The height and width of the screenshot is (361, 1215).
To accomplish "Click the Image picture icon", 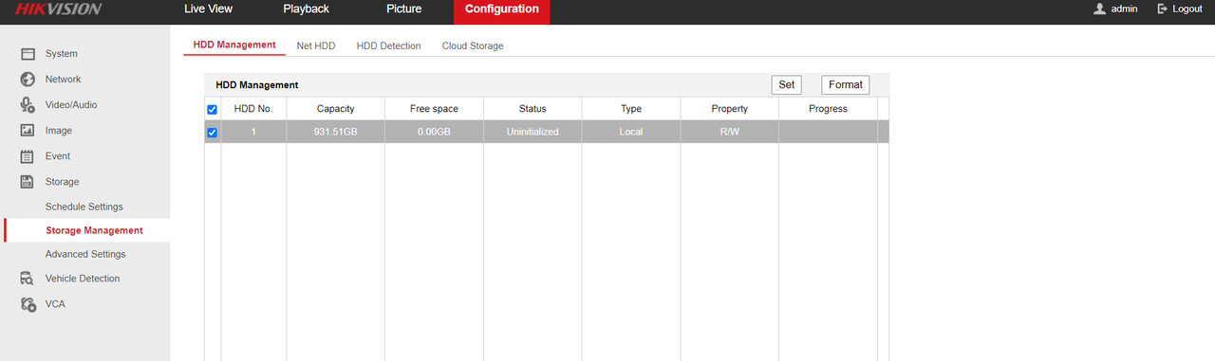I will [x=28, y=131].
